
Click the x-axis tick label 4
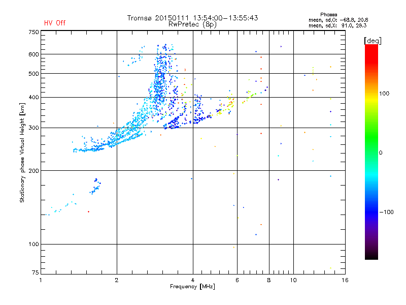193,280
